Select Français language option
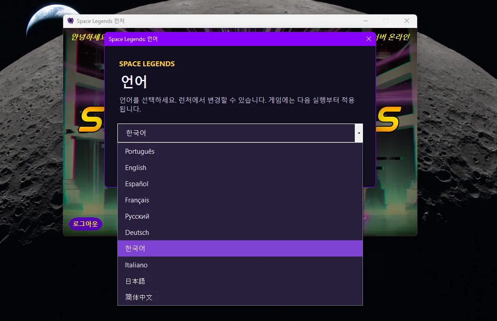 click(240, 200)
